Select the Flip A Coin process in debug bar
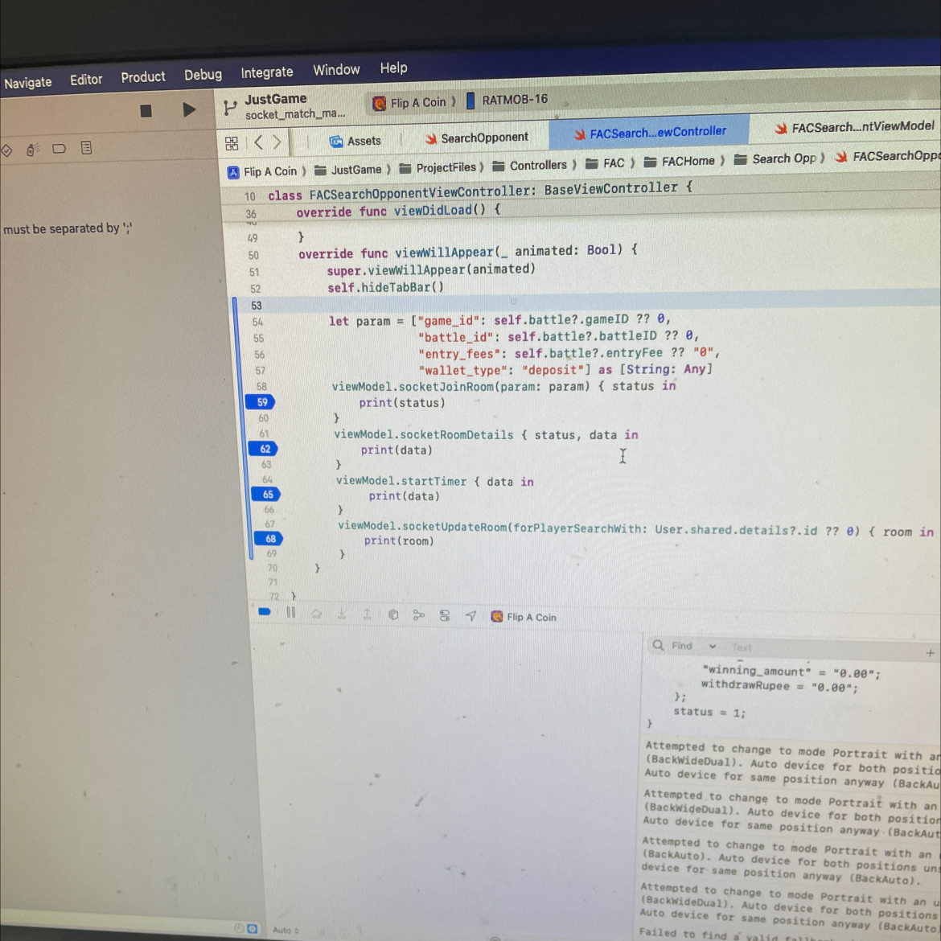941x941 pixels. click(x=524, y=617)
